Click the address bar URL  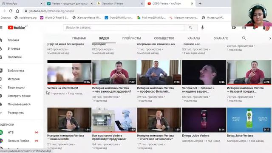[51, 11]
